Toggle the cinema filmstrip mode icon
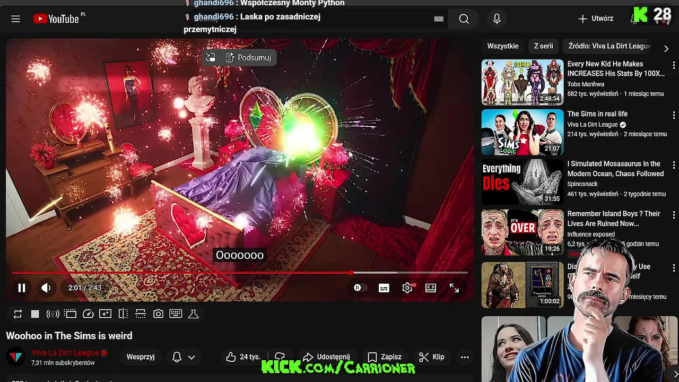The width and height of the screenshot is (679, 382). tap(71, 314)
